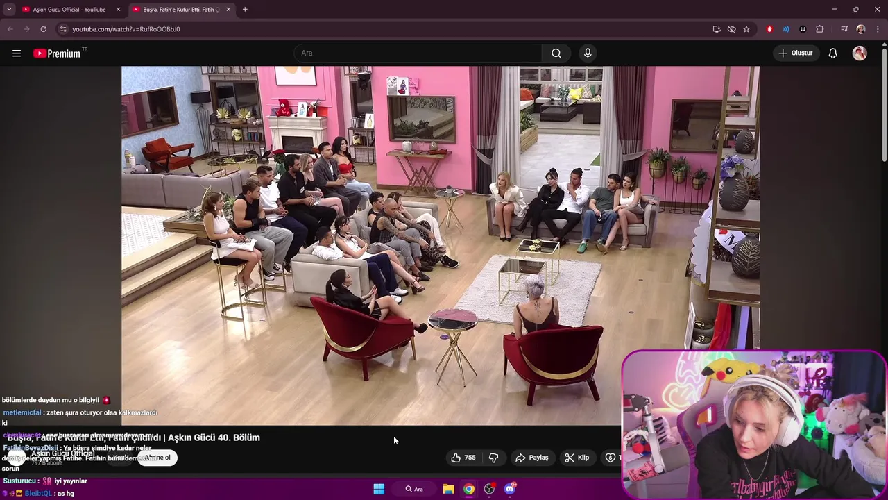The image size is (888, 500).
Task: Click the crossed-eye tracking protection icon
Action: click(731, 29)
